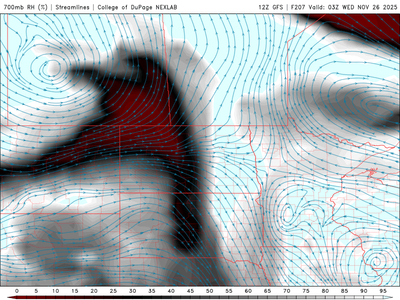The height and width of the screenshot is (300, 400).
Task: Click the 45 value on the legend
Action: click(190, 291)
